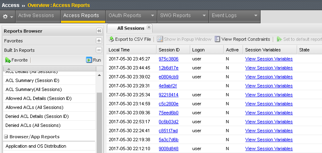Sort by Active column

coord(233,50)
